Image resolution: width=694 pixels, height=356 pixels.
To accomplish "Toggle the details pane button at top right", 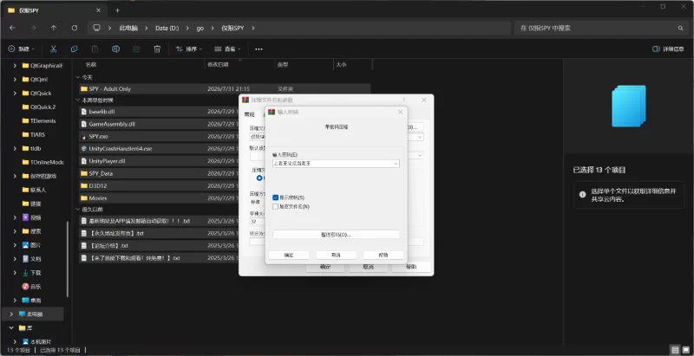I will [668, 49].
